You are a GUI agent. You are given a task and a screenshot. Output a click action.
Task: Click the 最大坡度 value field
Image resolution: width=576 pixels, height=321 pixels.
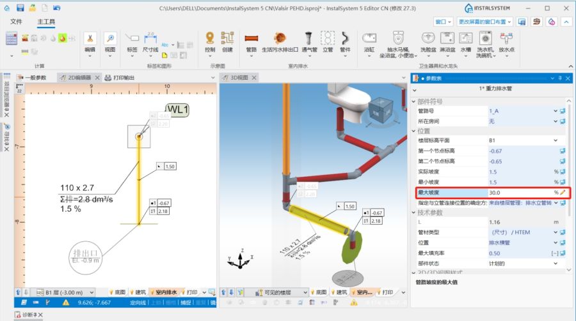point(518,192)
